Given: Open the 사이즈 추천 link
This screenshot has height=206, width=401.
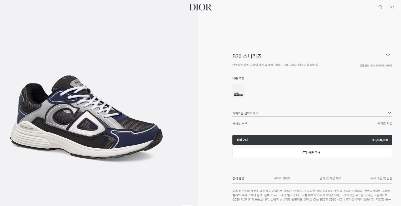Looking at the screenshot, I should click(x=240, y=124).
